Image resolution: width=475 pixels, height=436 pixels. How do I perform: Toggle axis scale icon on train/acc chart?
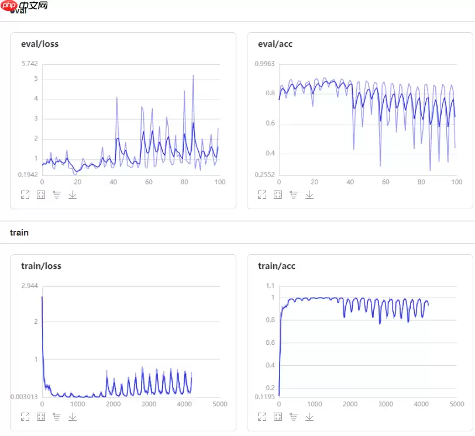(x=294, y=417)
